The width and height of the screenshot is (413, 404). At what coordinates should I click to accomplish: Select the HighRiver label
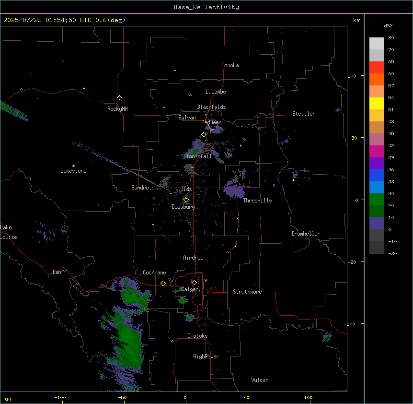206,356
